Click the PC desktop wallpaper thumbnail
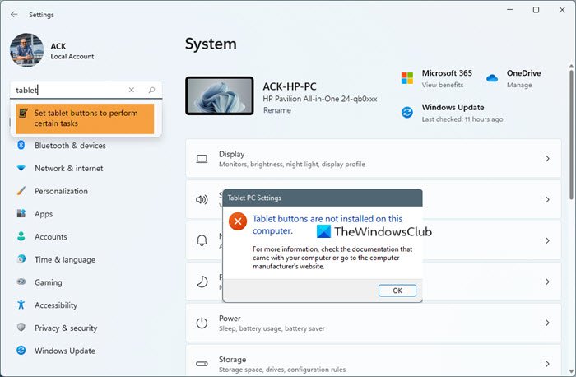The height and width of the screenshot is (377, 576). [220, 96]
